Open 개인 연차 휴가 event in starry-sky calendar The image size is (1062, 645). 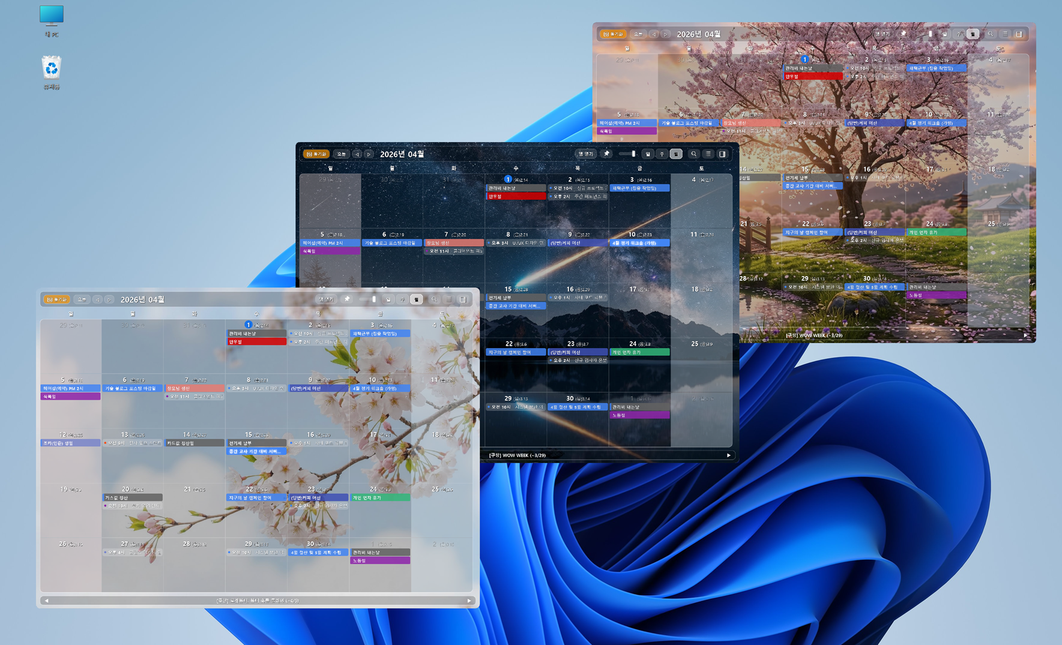639,352
